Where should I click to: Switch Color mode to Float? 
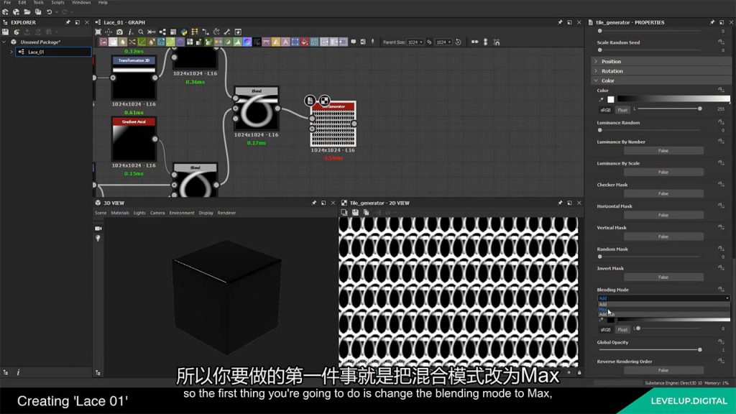point(622,110)
